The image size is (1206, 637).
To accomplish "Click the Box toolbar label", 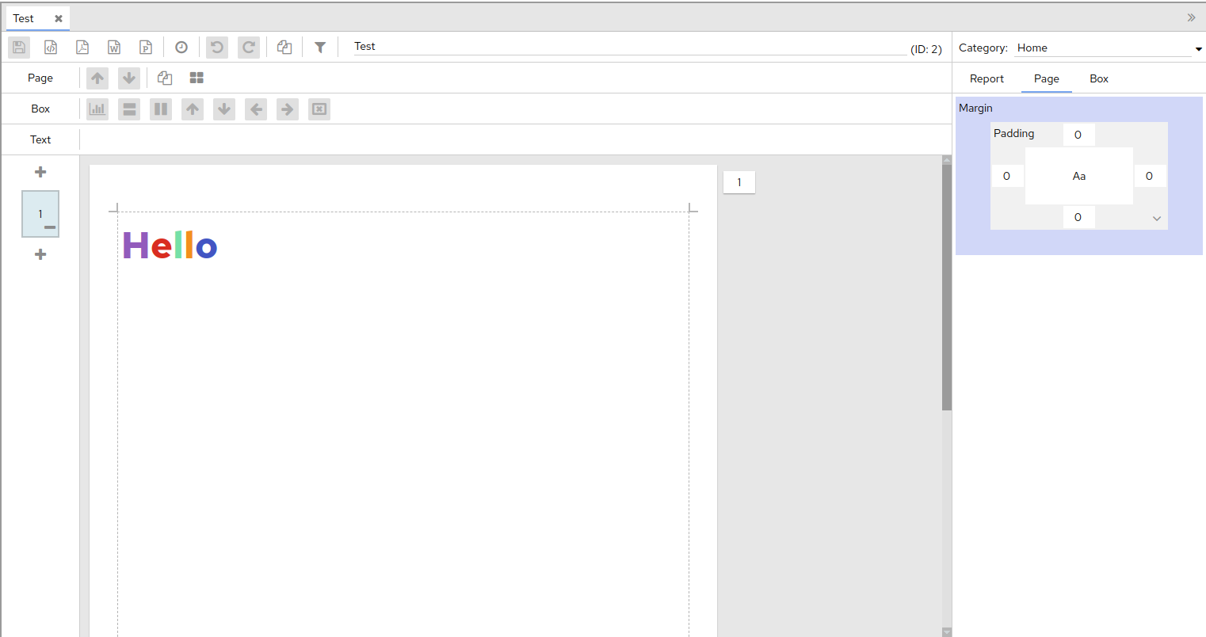I will 40,109.
